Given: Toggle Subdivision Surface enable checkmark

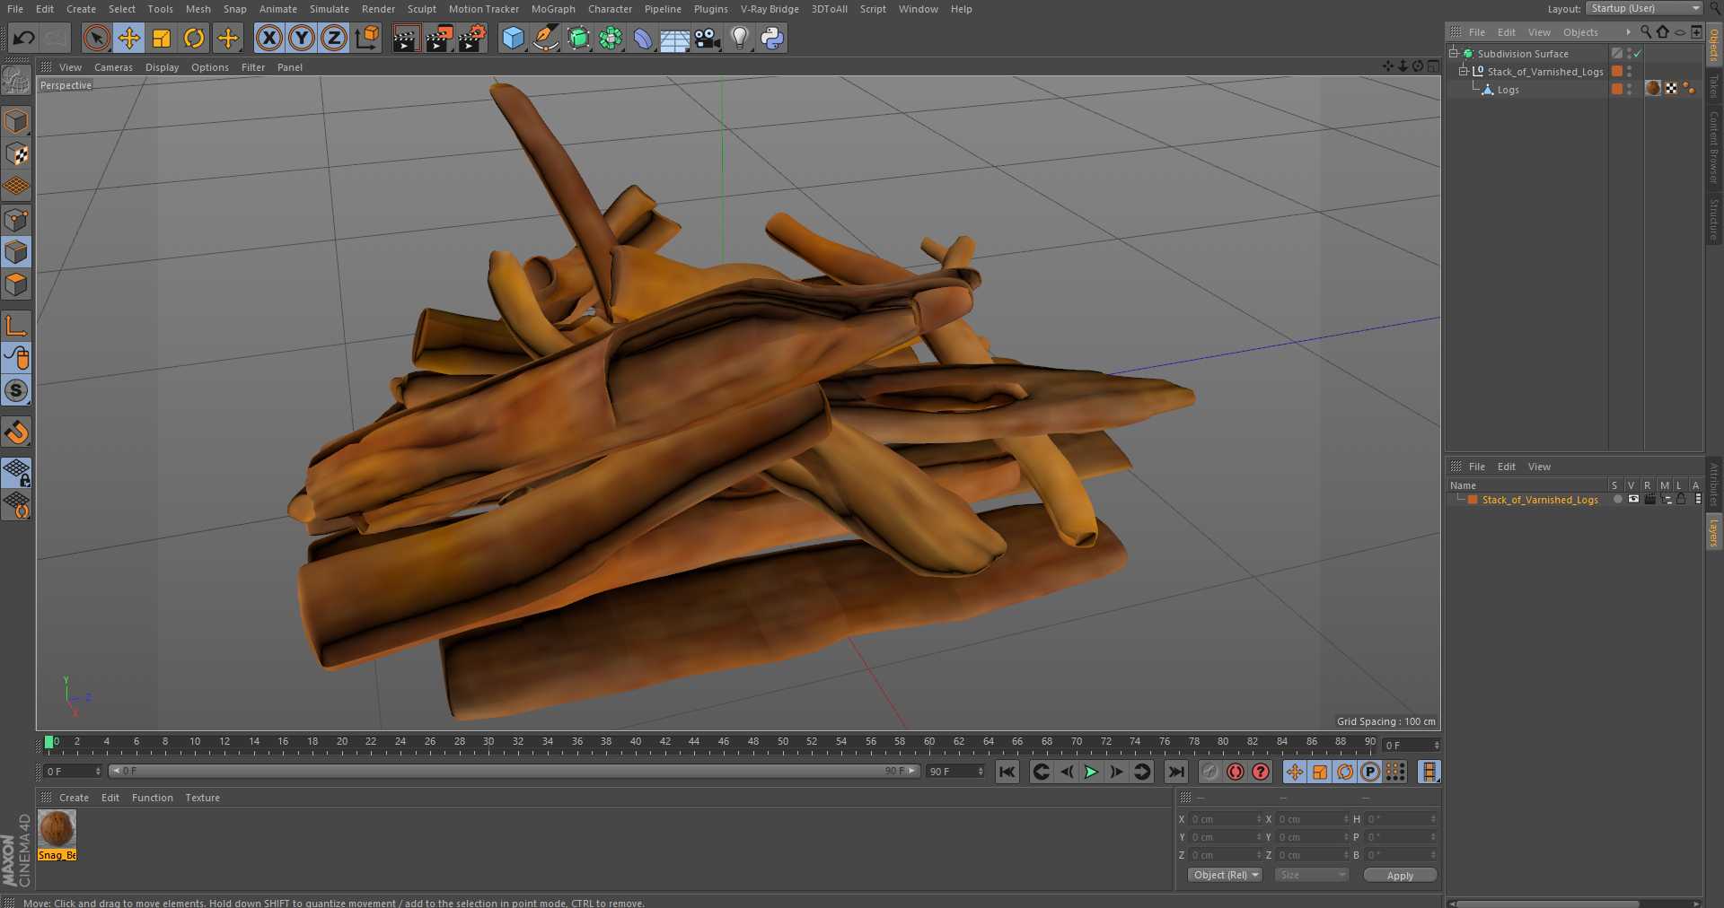Looking at the screenshot, I should tap(1637, 54).
